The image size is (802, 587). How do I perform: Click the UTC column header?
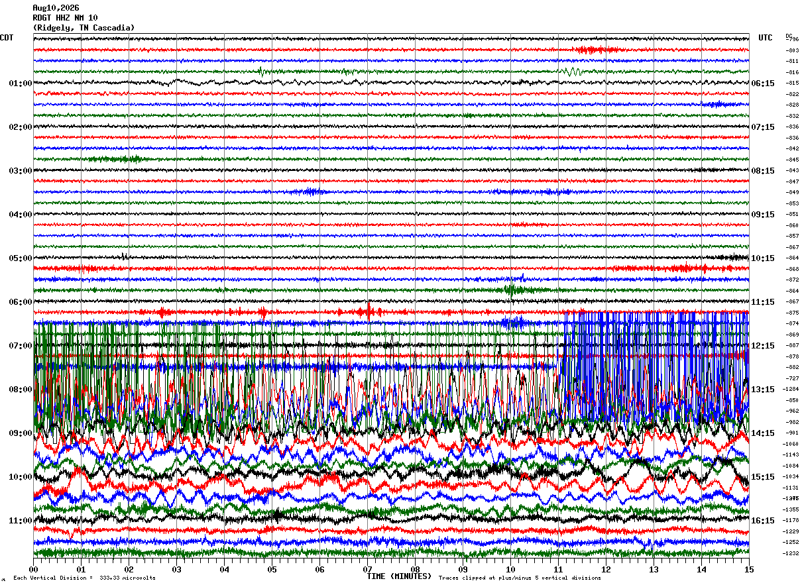[766, 38]
